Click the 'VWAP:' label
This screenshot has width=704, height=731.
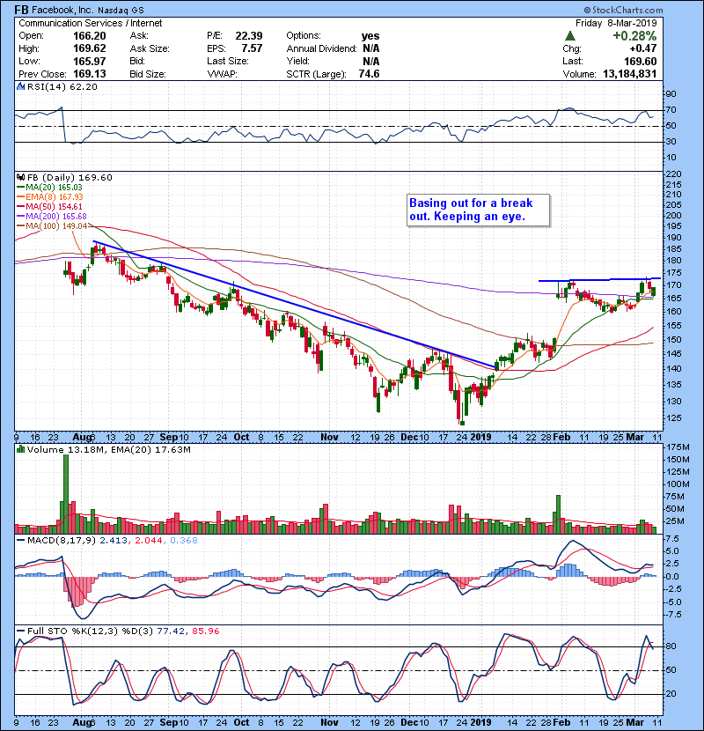223,74
